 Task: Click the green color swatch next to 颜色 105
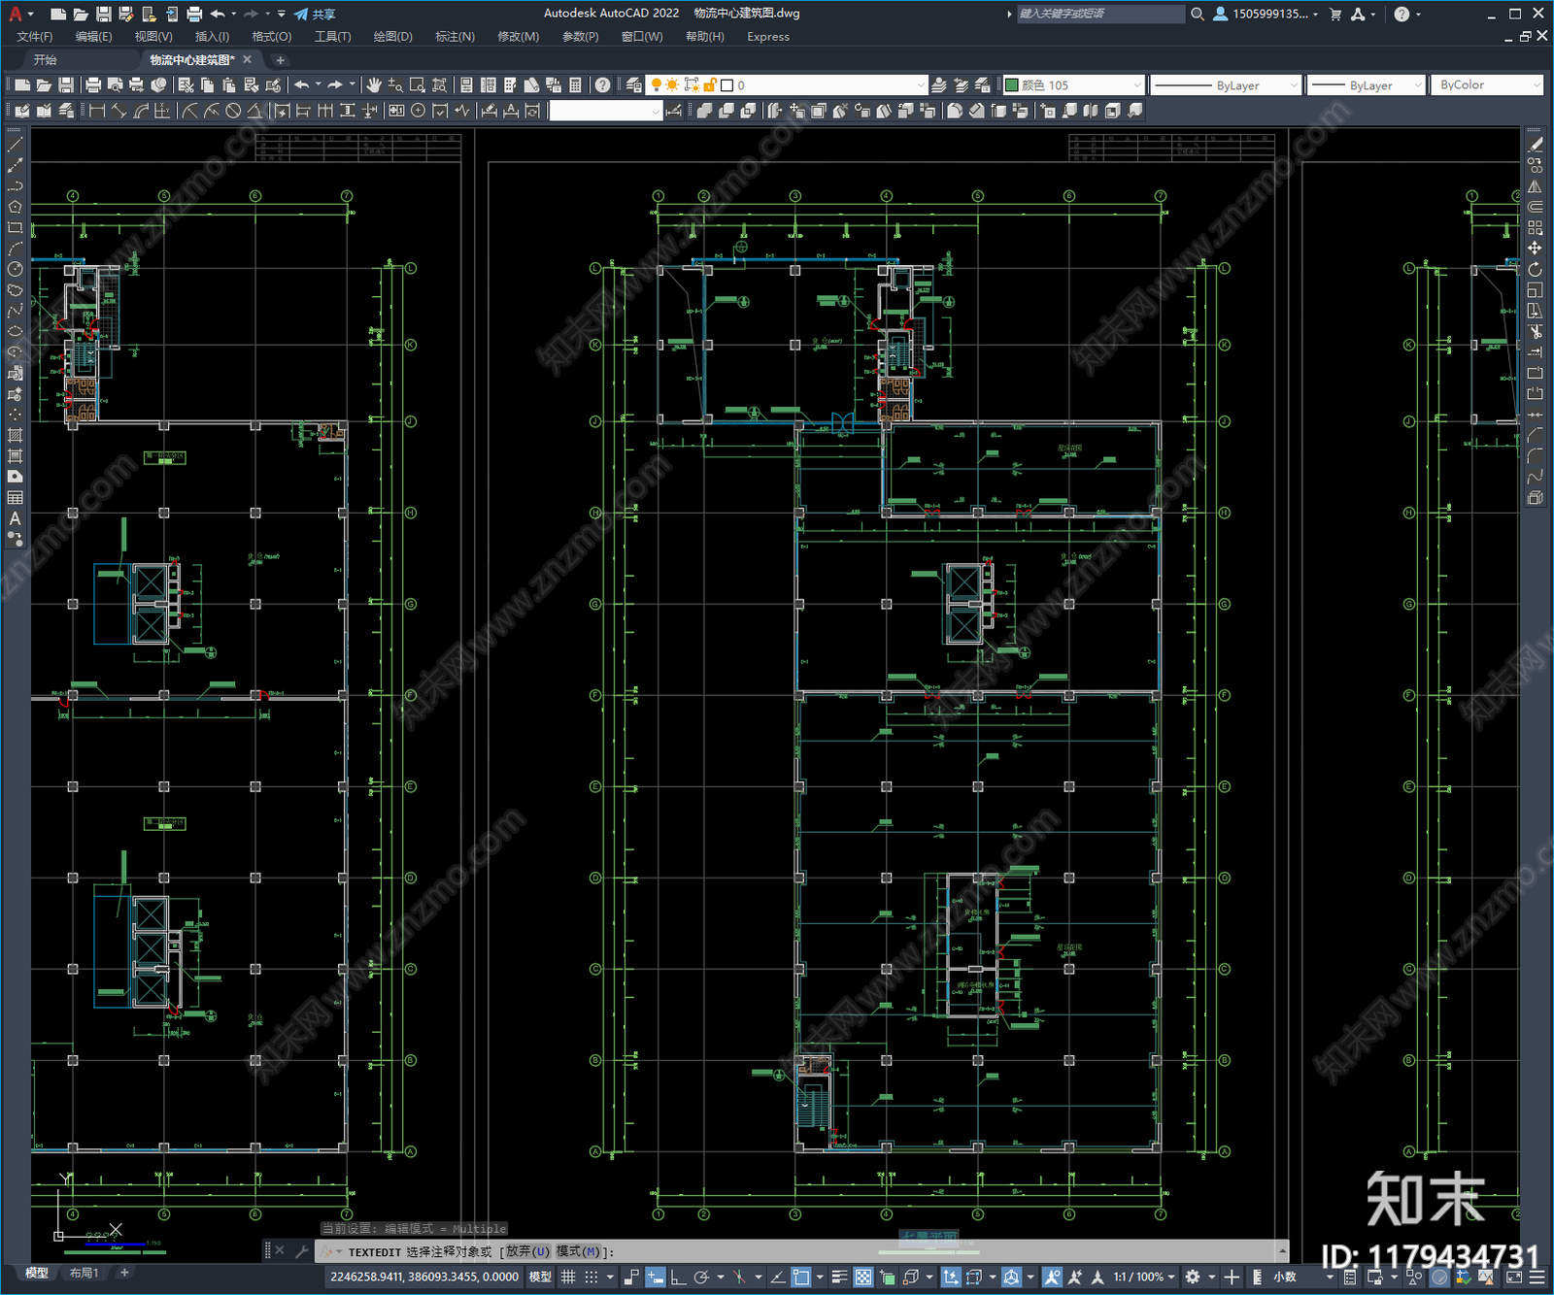(x=1011, y=85)
